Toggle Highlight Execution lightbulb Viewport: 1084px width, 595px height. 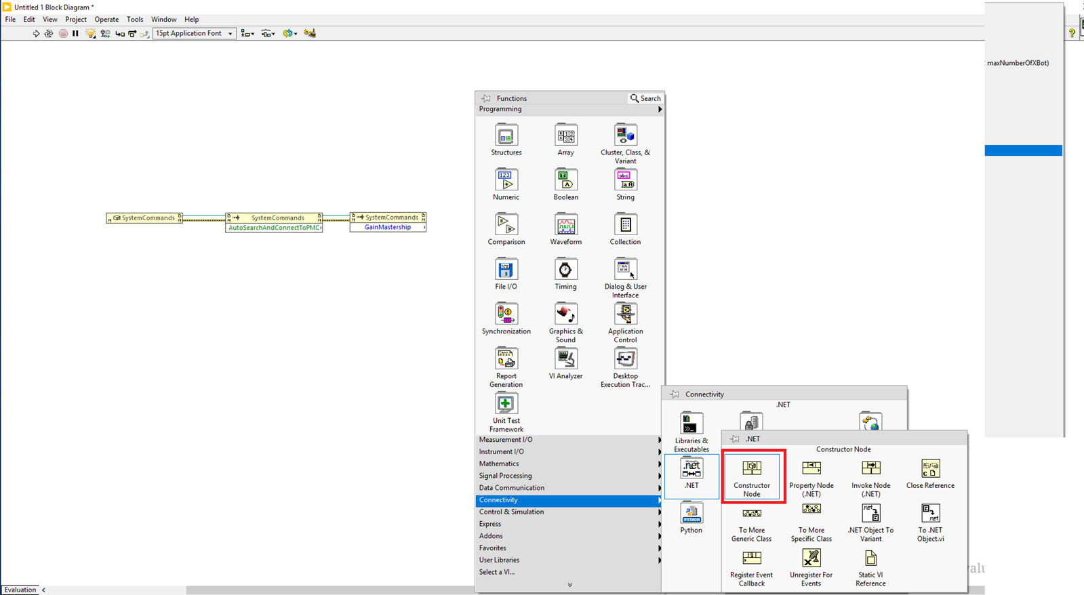click(90, 33)
